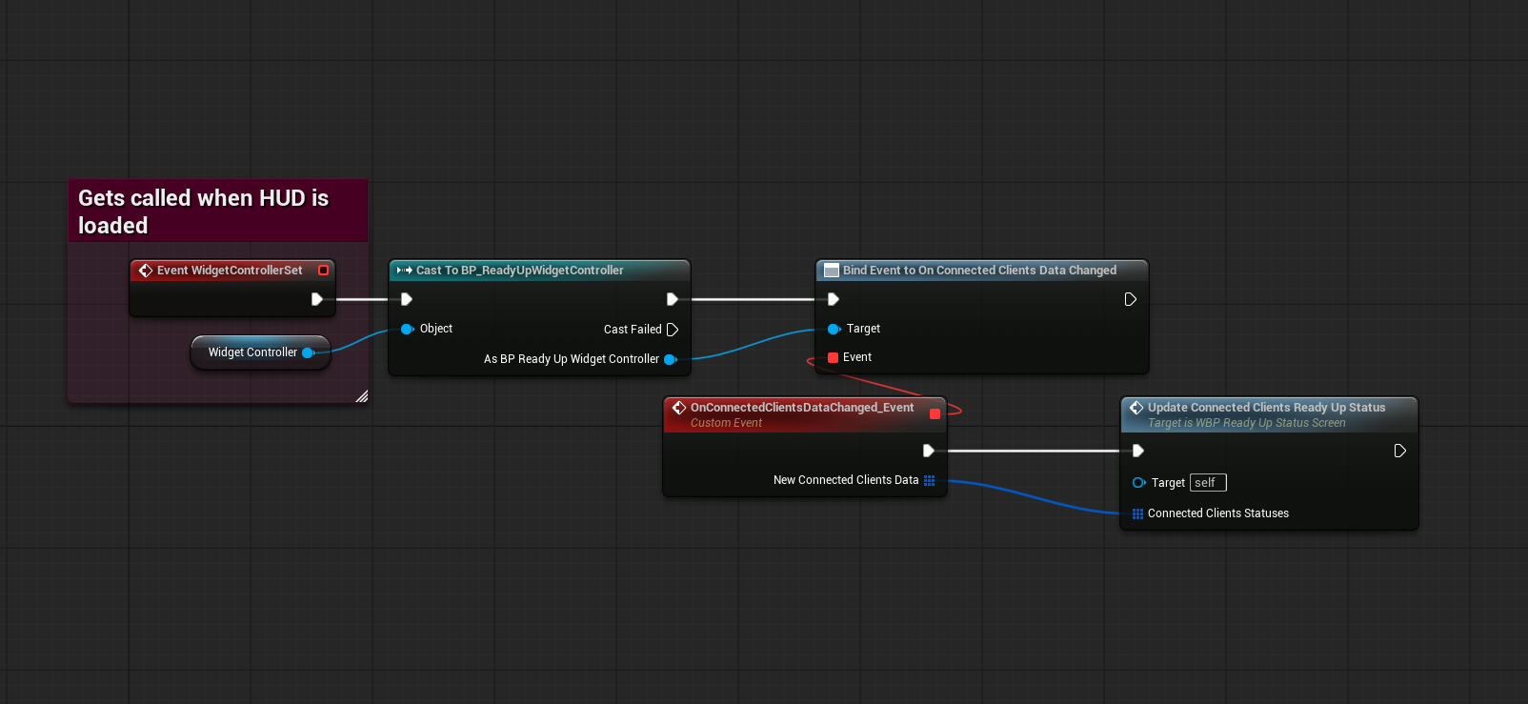The width and height of the screenshot is (1528, 704).
Task: Click the Cast Failed execution pin
Action: click(673, 330)
